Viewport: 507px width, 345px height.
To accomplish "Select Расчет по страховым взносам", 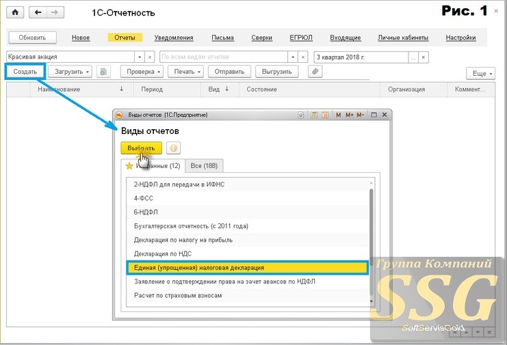I will 248,296.
